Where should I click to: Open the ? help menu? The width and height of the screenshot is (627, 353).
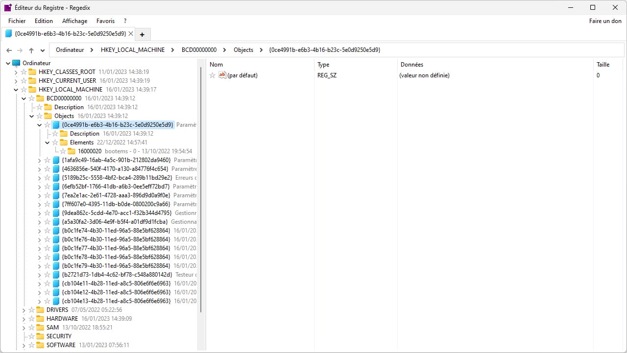tap(125, 21)
